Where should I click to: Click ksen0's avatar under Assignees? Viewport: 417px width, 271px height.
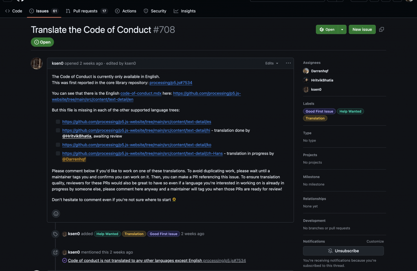tap(306, 89)
